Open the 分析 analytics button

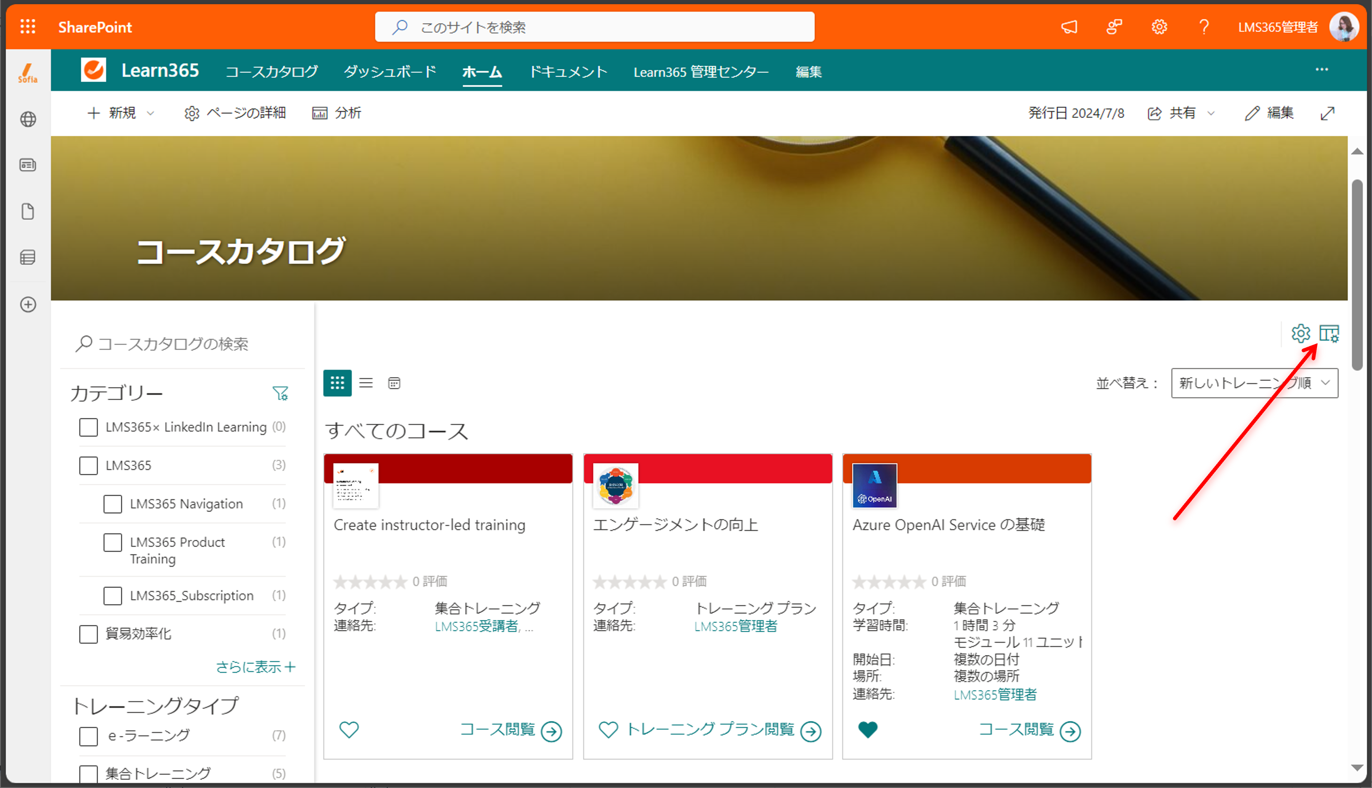click(x=337, y=113)
